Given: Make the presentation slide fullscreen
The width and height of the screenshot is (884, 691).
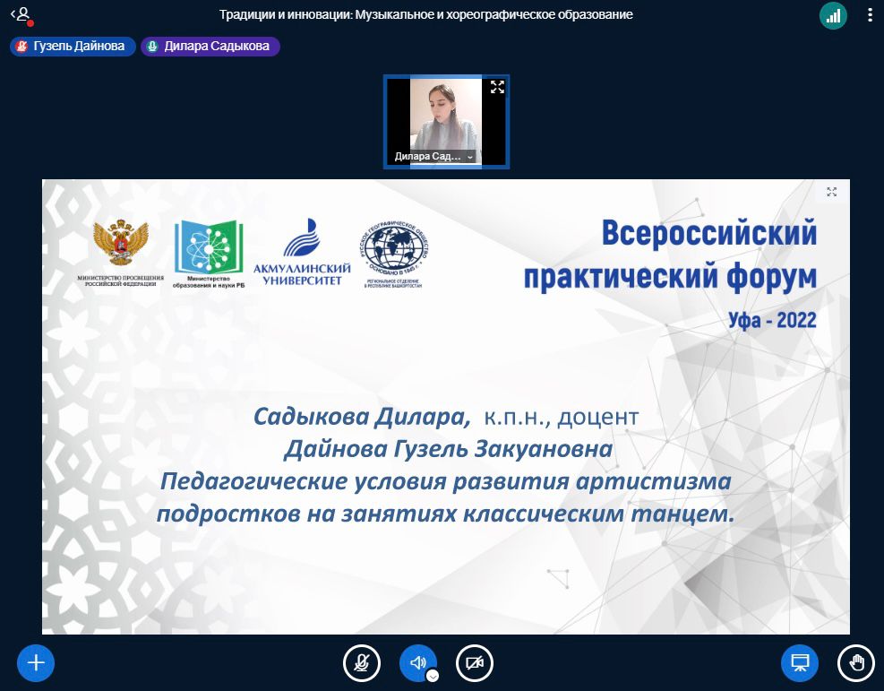Looking at the screenshot, I should tap(831, 192).
